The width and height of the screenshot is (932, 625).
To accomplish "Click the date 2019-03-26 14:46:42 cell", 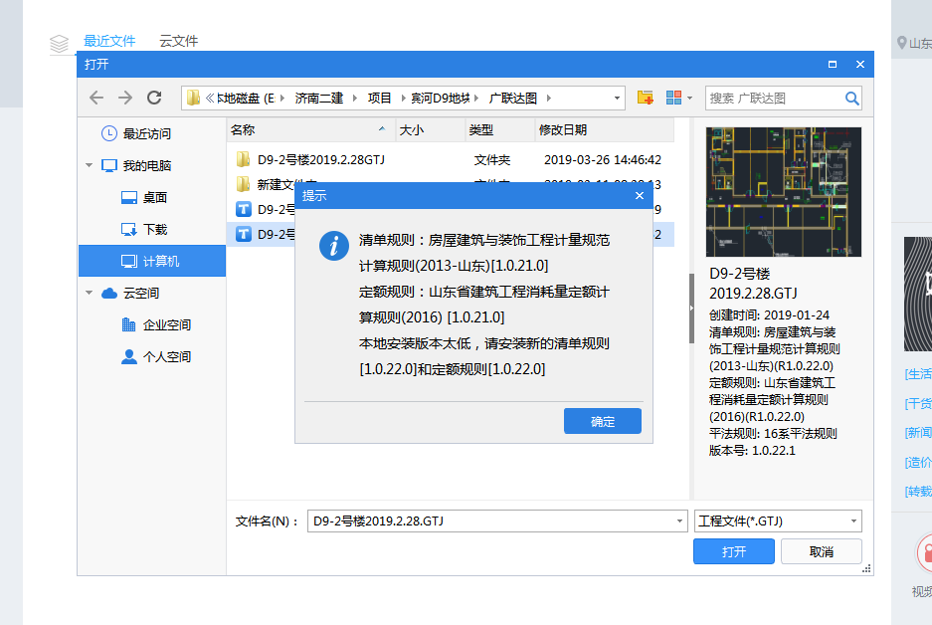I will coord(602,159).
